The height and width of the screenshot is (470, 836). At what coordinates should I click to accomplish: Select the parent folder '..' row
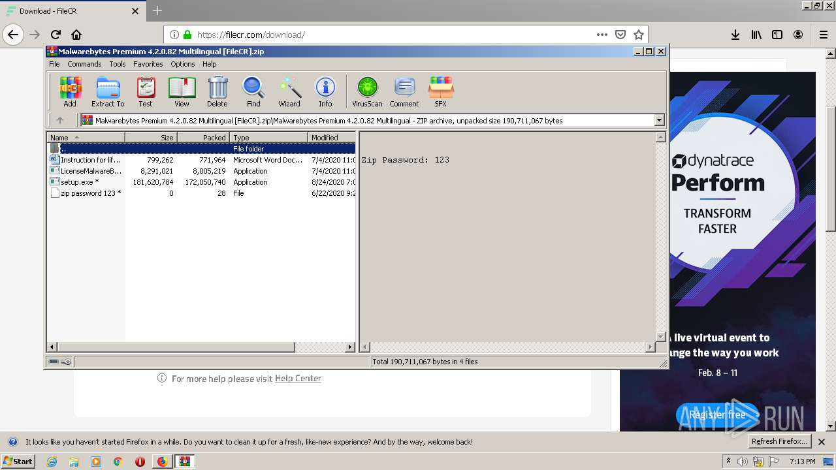(202, 149)
